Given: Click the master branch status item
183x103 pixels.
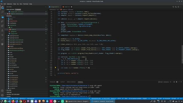Looking at the screenshot, I should pos(5,98).
